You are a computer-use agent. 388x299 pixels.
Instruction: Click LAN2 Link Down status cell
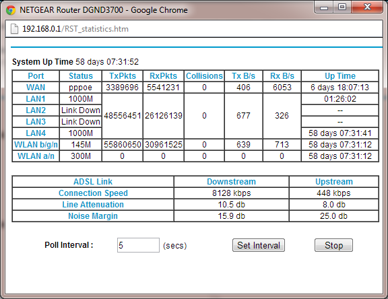(81, 110)
